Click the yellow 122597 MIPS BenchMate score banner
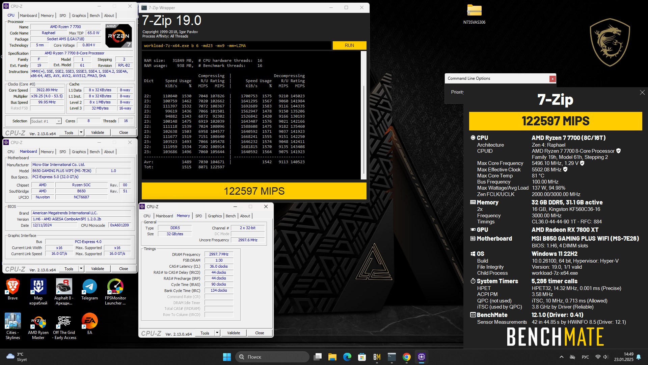 [556, 121]
